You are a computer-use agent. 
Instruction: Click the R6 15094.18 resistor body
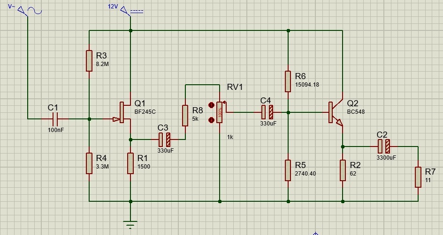tap(288, 81)
